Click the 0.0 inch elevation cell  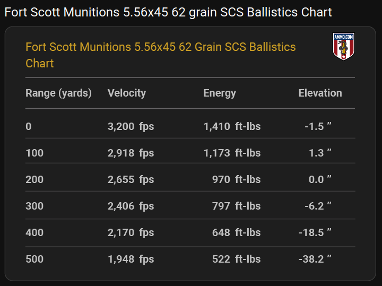pyautogui.click(x=320, y=179)
